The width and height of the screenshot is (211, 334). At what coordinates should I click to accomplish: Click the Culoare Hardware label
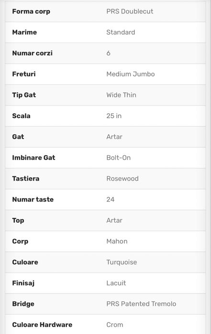42,324
